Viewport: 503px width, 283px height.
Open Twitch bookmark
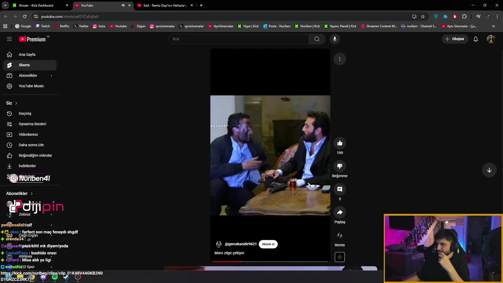coord(43,26)
